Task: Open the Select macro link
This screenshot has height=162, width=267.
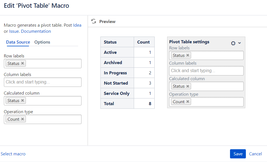Action: pyautogui.click(x=13, y=154)
